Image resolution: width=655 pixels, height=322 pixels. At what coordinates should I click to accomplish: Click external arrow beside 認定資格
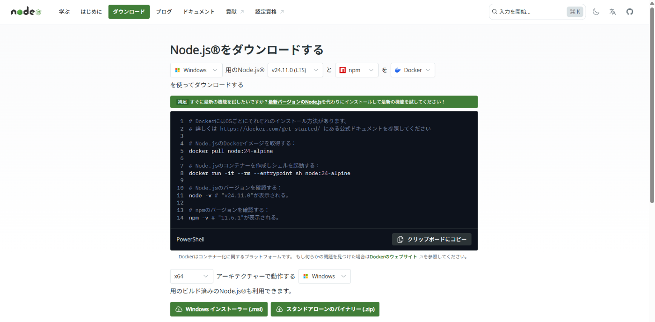click(282, 12)
